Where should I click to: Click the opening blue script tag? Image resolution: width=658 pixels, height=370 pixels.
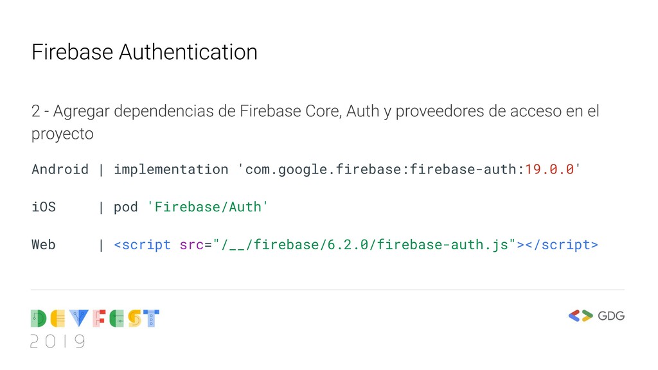(142, 245)
